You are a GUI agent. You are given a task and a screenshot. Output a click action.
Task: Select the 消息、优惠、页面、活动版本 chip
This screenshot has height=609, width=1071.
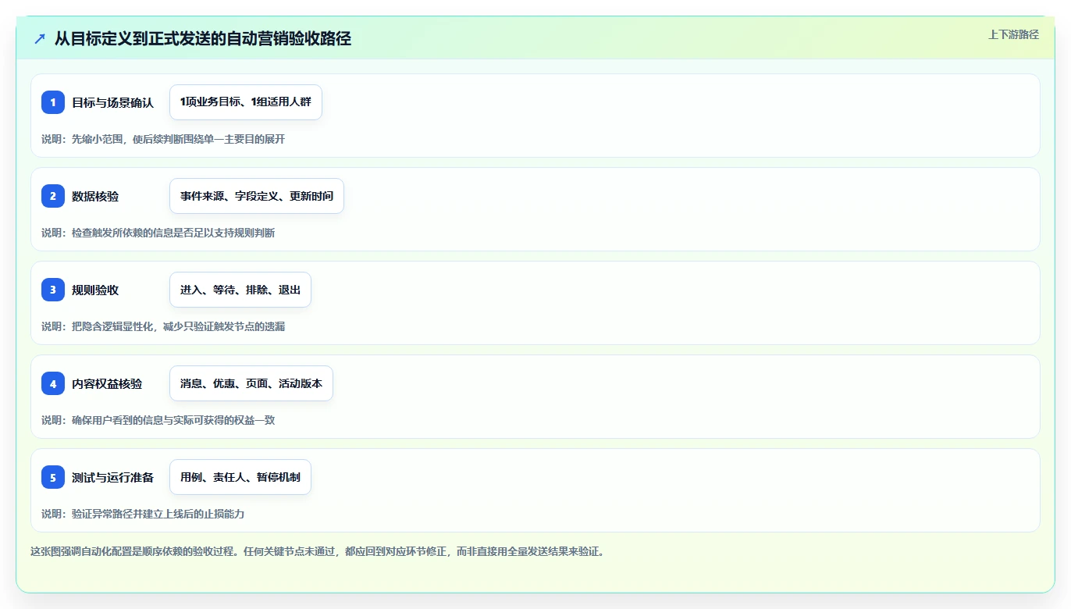(x=251, y=383)
